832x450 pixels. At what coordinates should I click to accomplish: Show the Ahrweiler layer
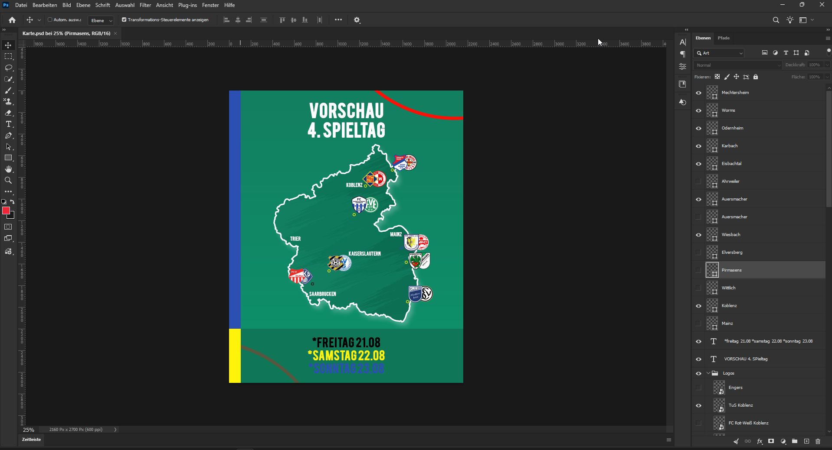(698, 181)
